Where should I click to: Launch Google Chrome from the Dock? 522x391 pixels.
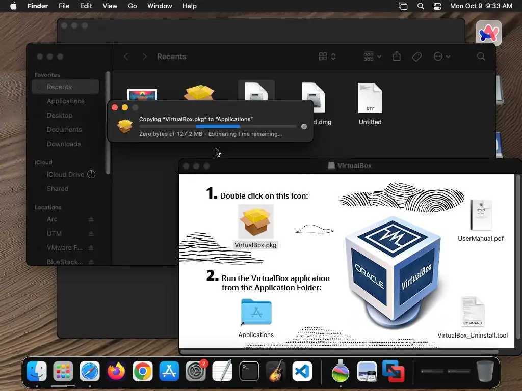coord(143,371)
